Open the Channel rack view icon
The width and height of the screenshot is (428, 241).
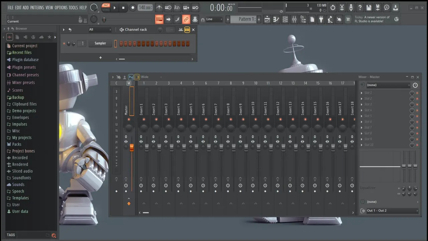click(285, 19)
